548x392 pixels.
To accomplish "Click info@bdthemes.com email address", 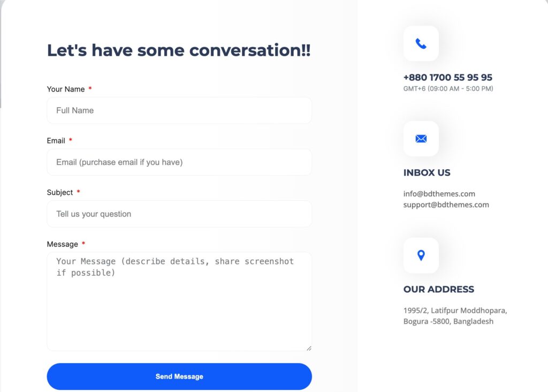I will [x=439, y=194].
